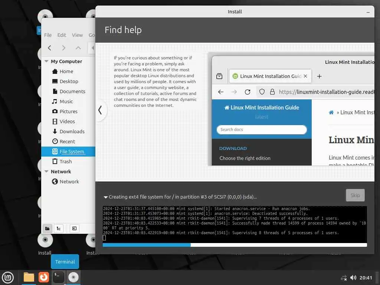Collapse the installer log details expander
380x285 pixels.
tap(106, 197)
